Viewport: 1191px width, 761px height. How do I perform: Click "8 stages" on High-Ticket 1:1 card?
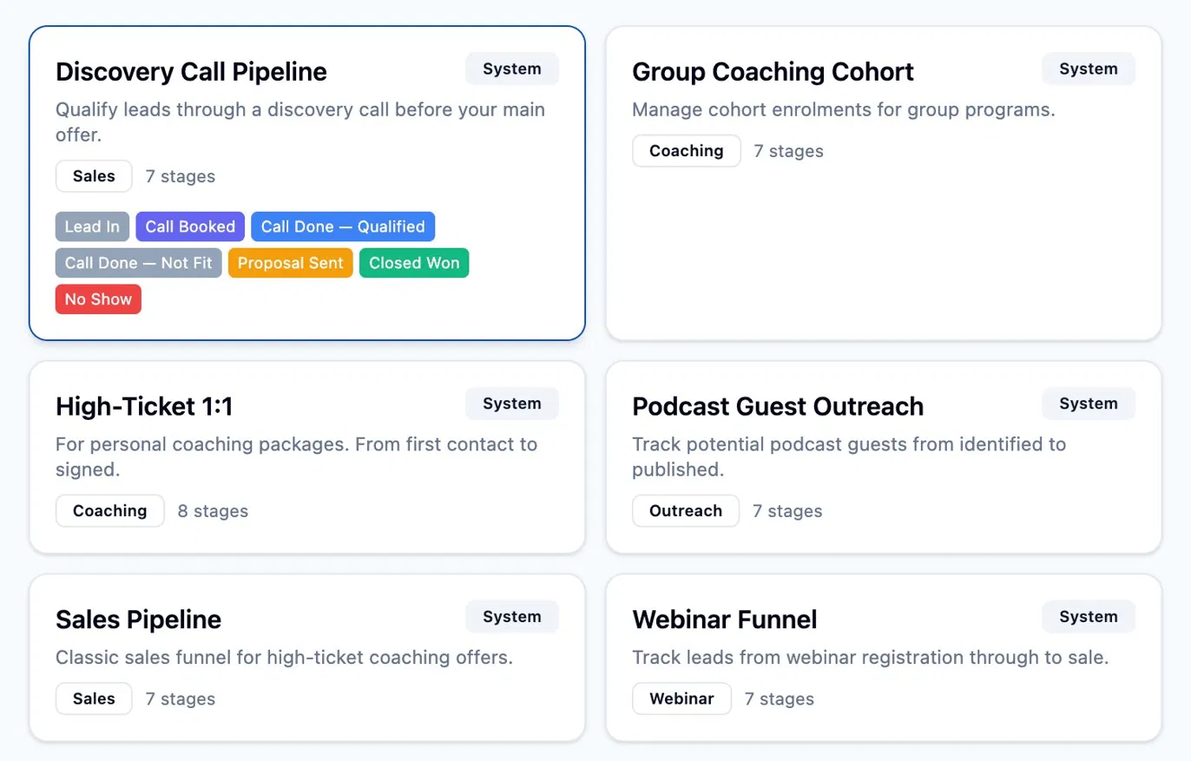214,511
